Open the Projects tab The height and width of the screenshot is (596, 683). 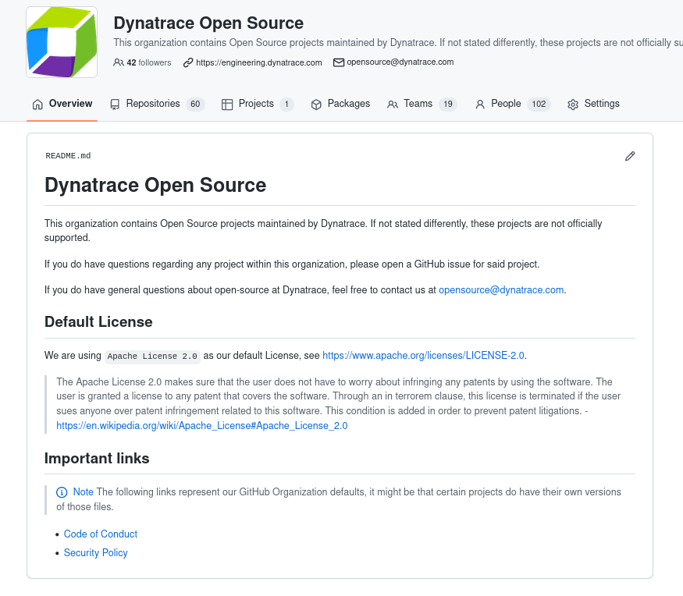tap(258, 104)
